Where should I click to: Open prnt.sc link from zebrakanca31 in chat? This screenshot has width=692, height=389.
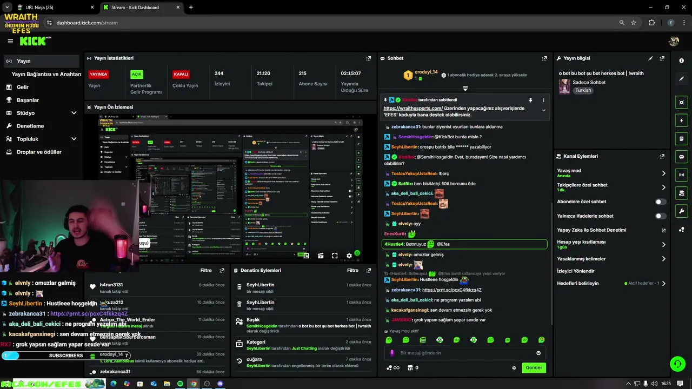point(452,290)
